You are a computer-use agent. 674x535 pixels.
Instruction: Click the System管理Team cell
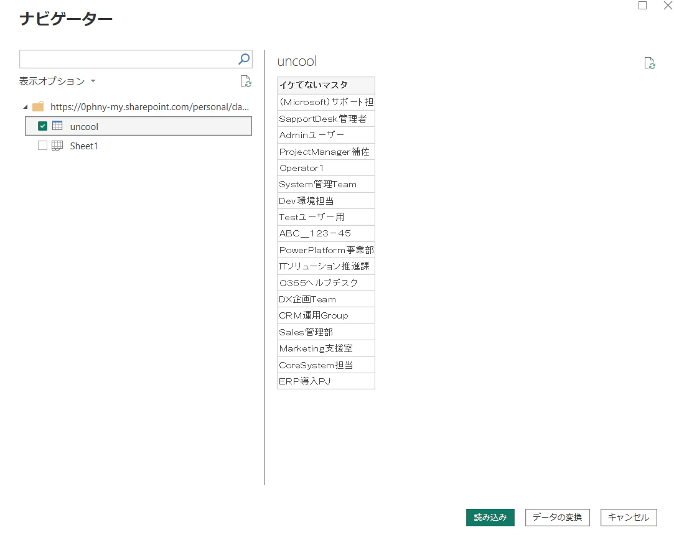click(x=326, y=184)
